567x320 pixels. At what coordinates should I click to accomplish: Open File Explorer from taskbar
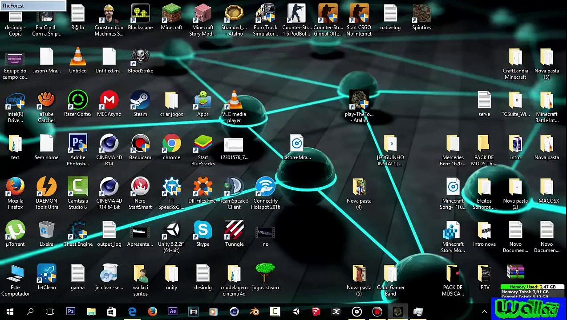[91, 312]
